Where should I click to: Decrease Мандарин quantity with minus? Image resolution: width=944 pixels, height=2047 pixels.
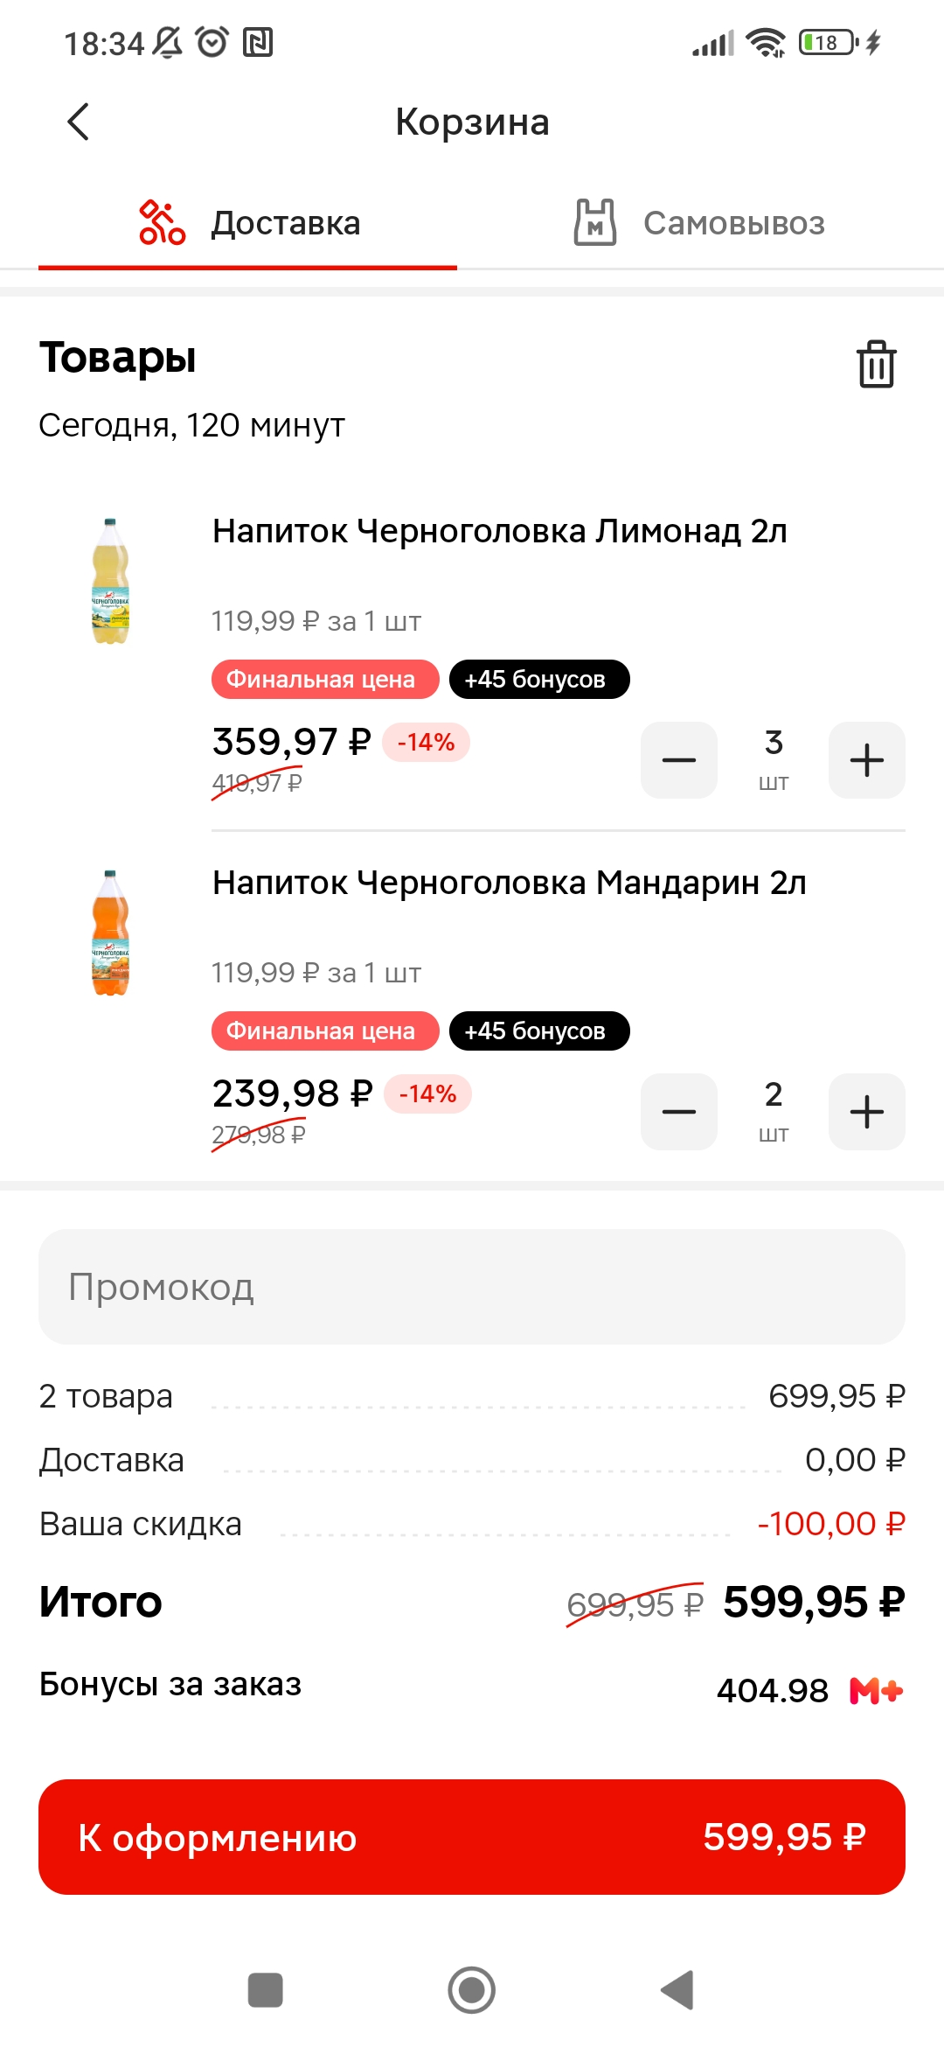tap(679, 1112)
